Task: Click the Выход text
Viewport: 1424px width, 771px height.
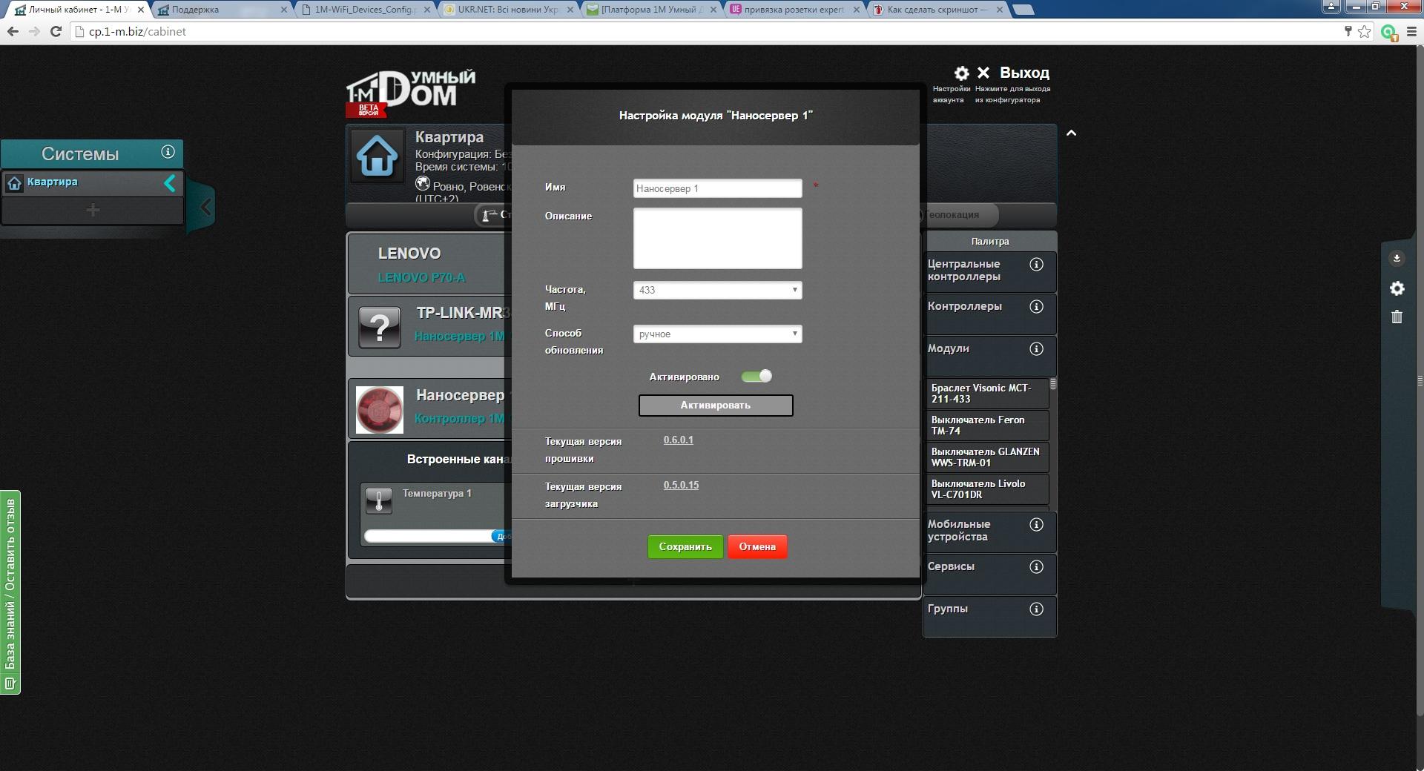Action: point(1024,73)
